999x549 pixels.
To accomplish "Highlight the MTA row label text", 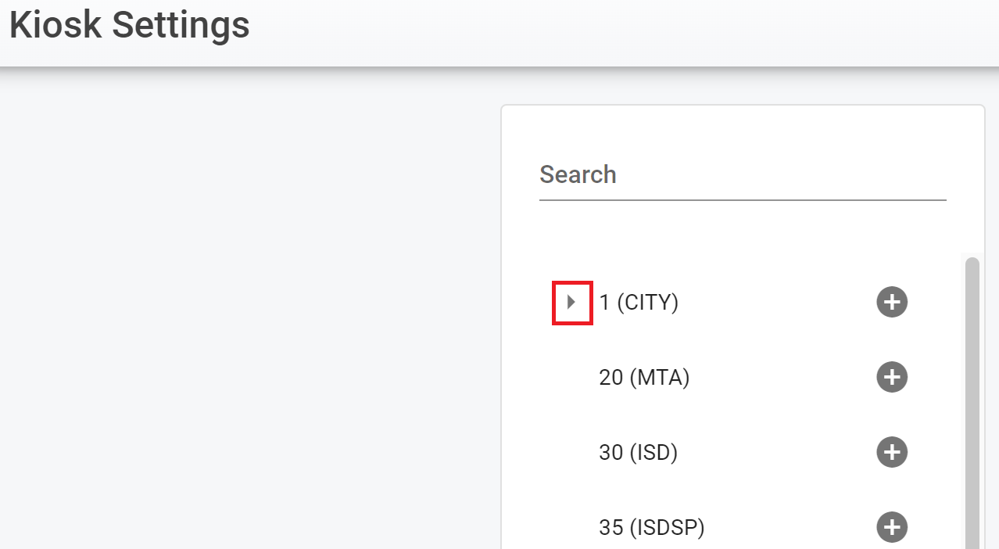I will click(x=644, y=378).
